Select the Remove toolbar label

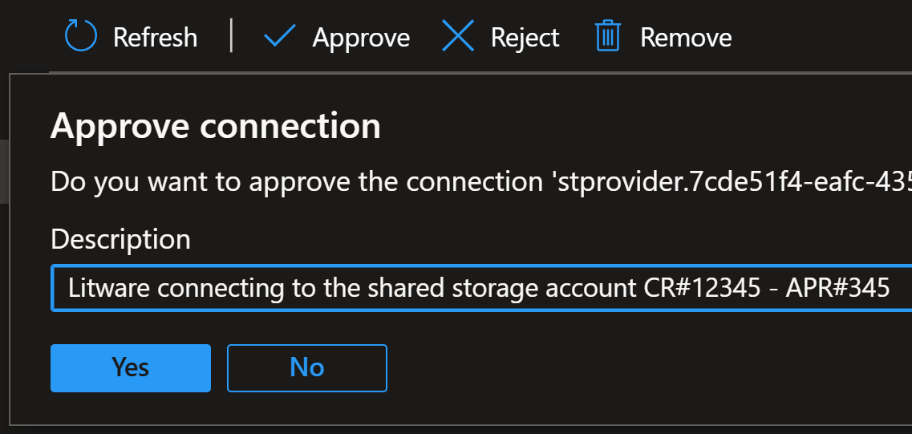pos(686,38)
